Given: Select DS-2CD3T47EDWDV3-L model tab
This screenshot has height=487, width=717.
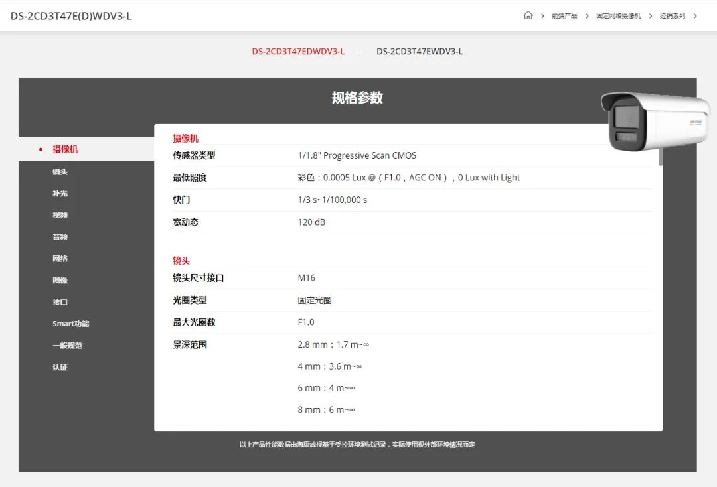Looking at the screenshot, I should [x=298, y=52].
